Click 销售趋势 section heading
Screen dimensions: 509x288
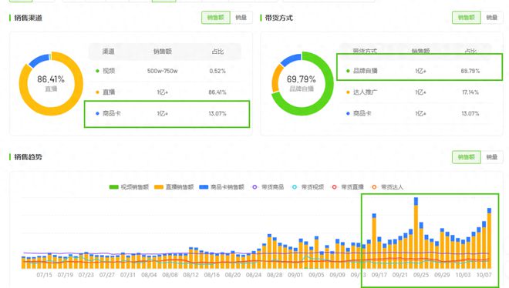click(29, 157)
